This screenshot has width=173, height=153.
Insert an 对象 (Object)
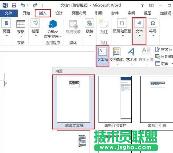coord(164,63)
